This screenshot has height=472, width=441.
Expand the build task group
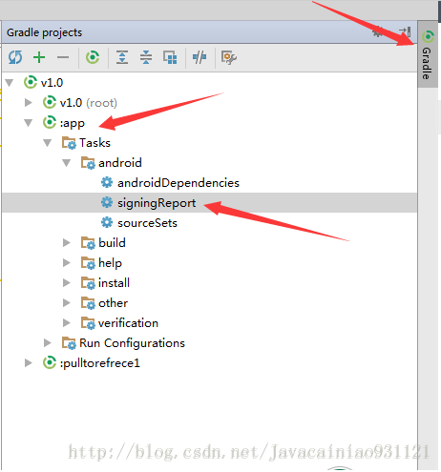point(67,243)
